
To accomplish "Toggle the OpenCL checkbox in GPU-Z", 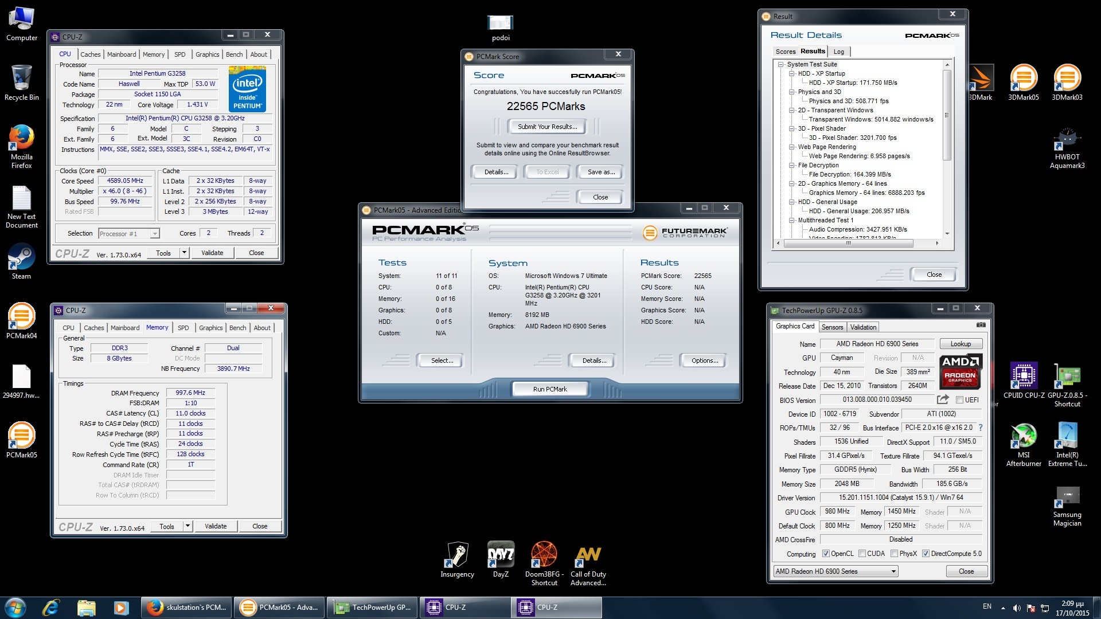I will (x=826, y=554).
